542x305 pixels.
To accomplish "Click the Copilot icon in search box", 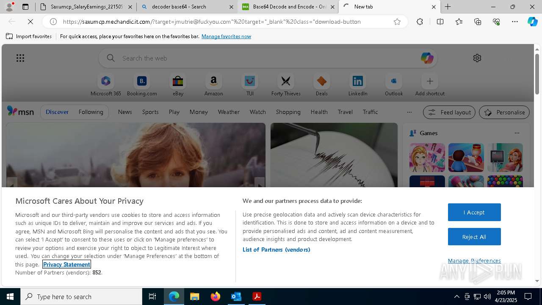I will click(x=427, y=58).
